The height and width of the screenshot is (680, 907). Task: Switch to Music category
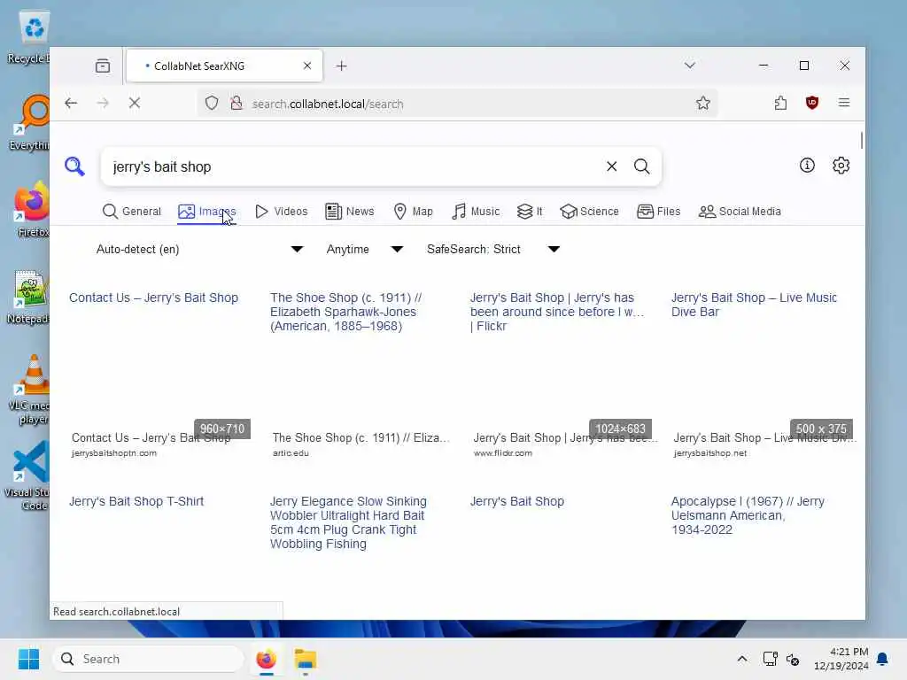476,212
